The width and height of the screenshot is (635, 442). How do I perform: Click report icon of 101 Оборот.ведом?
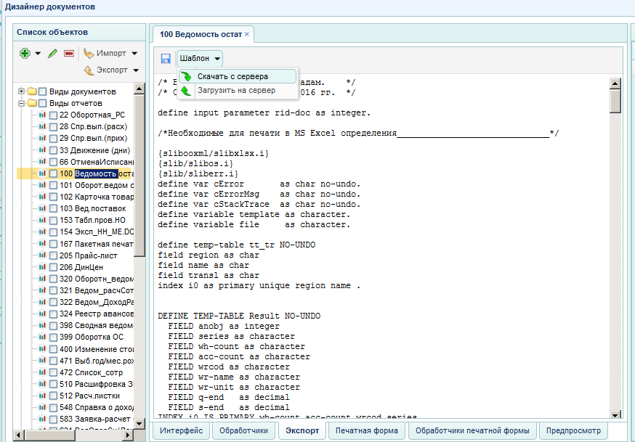(x=42, y=185)
